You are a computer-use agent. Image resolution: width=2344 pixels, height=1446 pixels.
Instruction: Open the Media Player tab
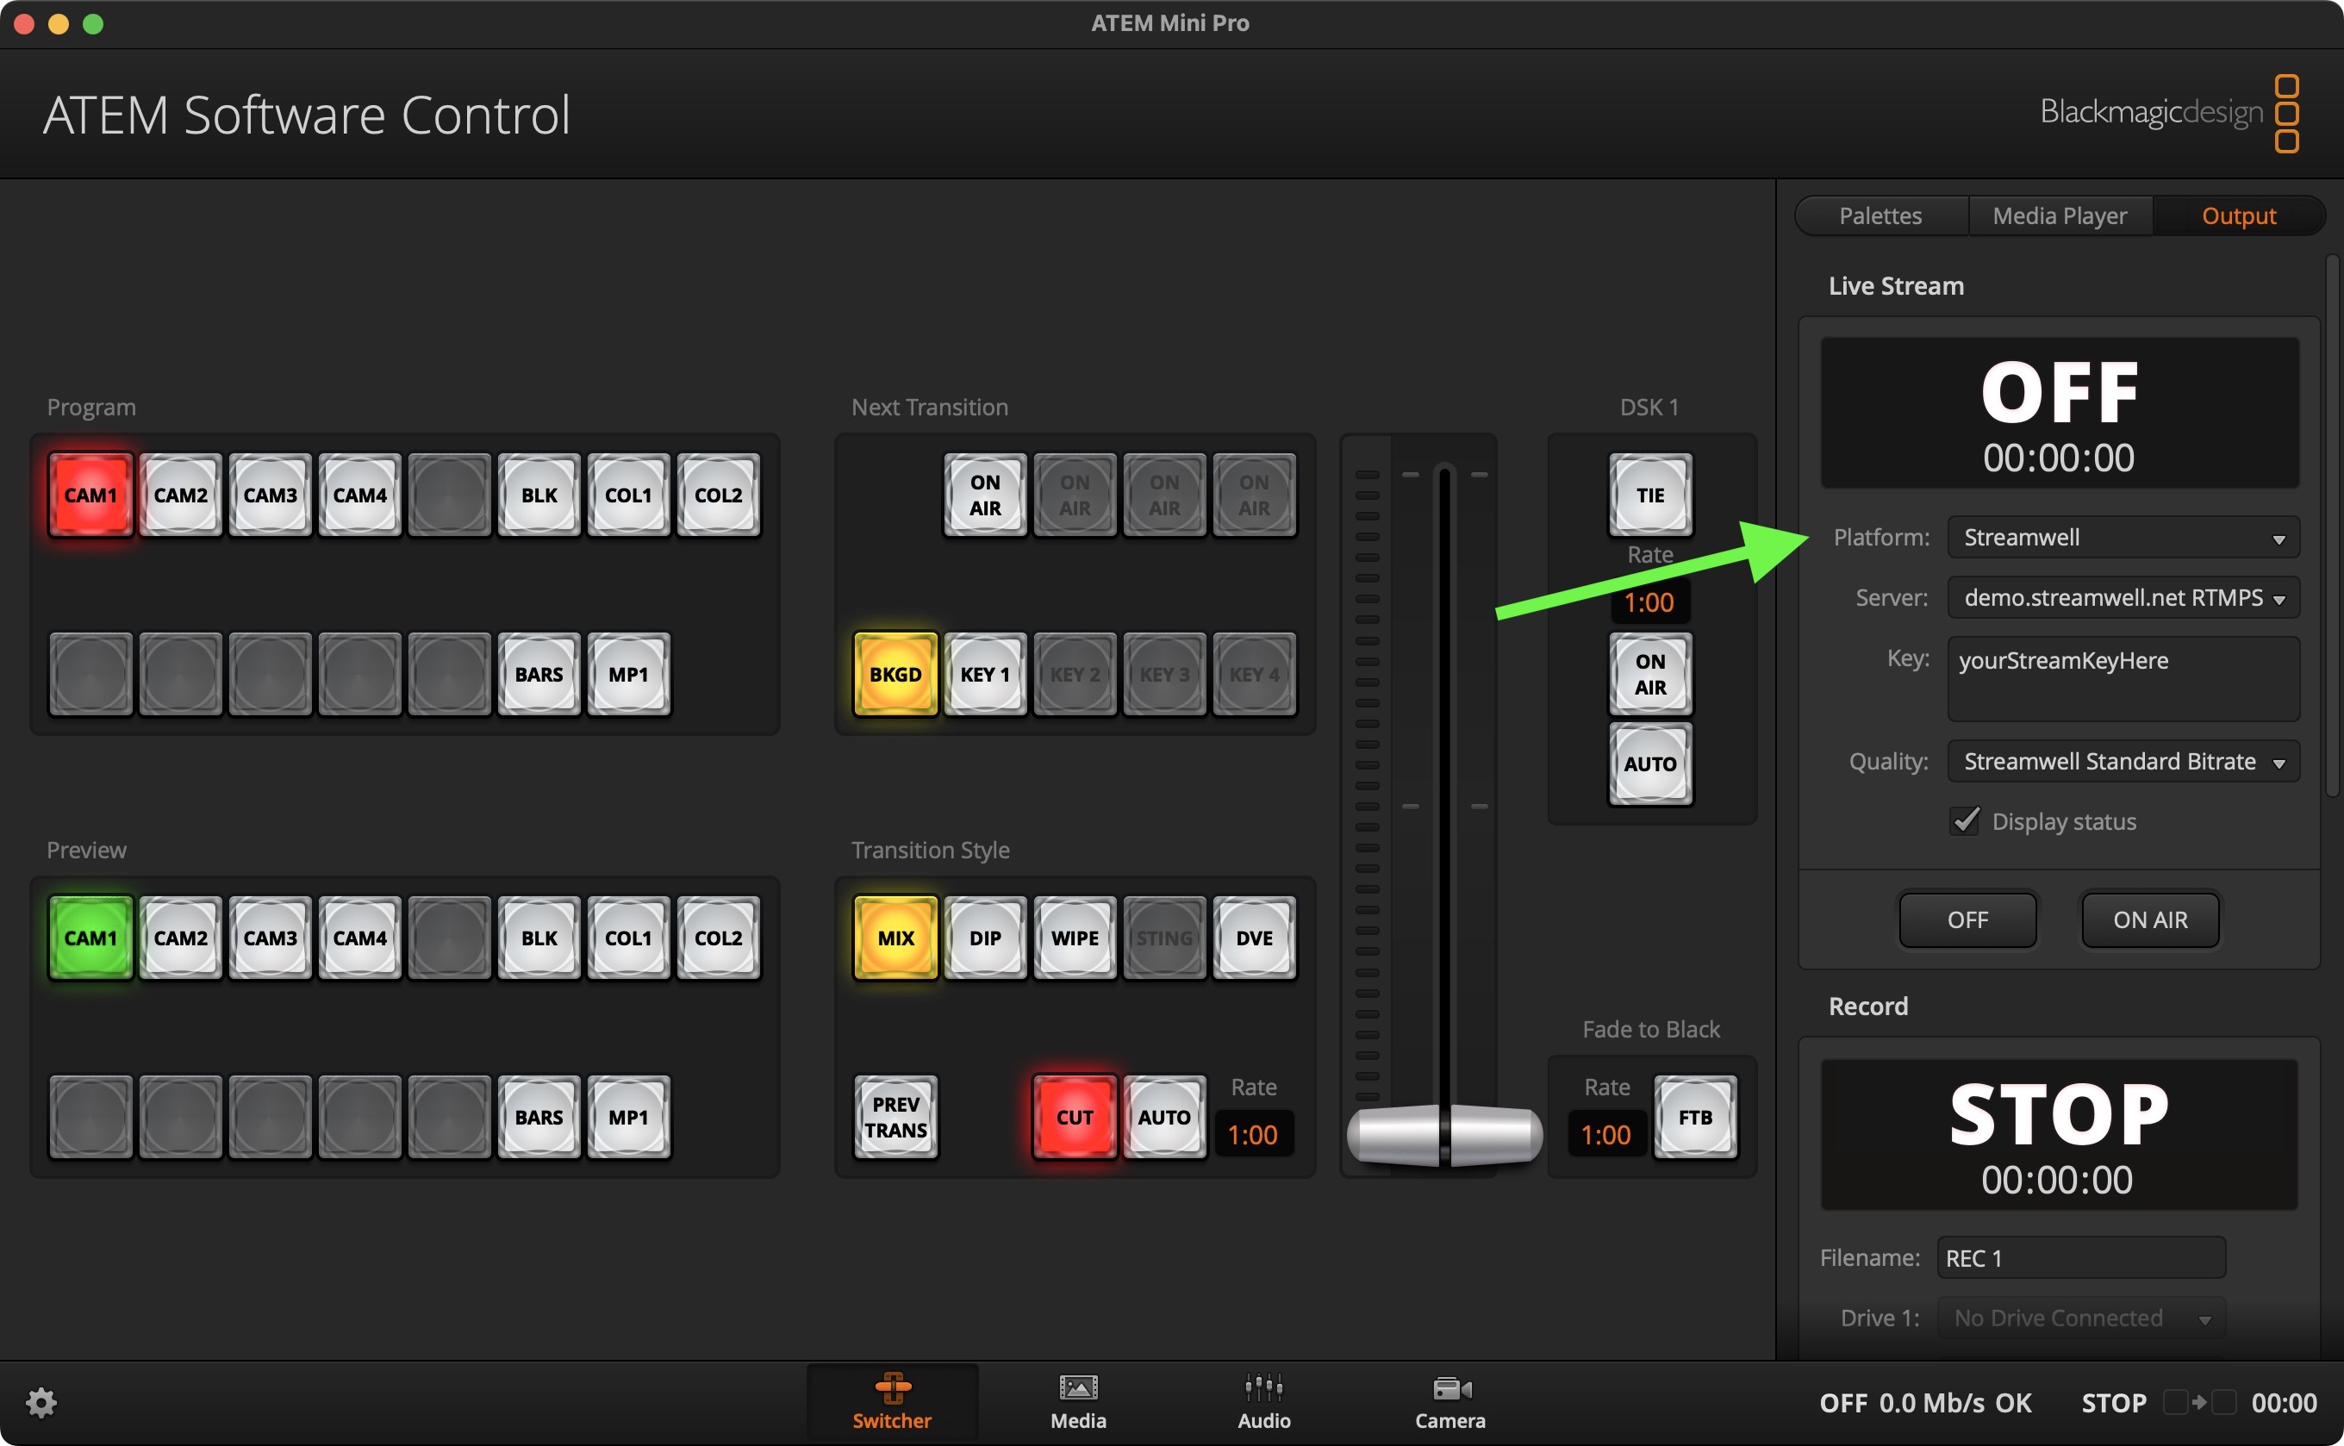(2059, 216)
